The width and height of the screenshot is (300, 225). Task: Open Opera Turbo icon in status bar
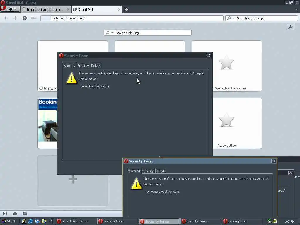[25, 214]
